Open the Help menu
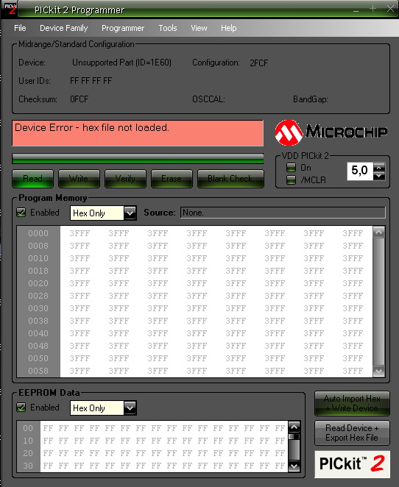This screenshot has height=487, width=399. (229, 28)
